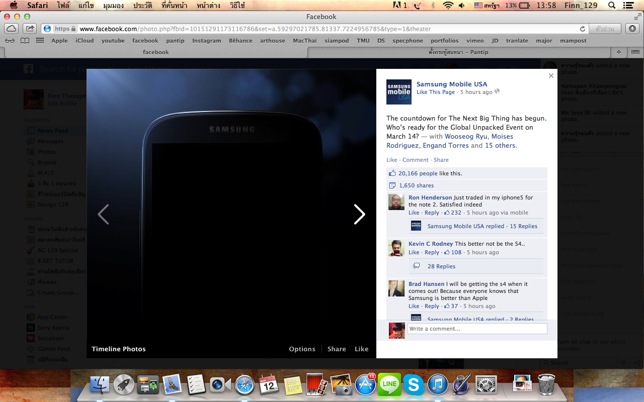Select the facebook browser tab

click(x=156, y=52)
